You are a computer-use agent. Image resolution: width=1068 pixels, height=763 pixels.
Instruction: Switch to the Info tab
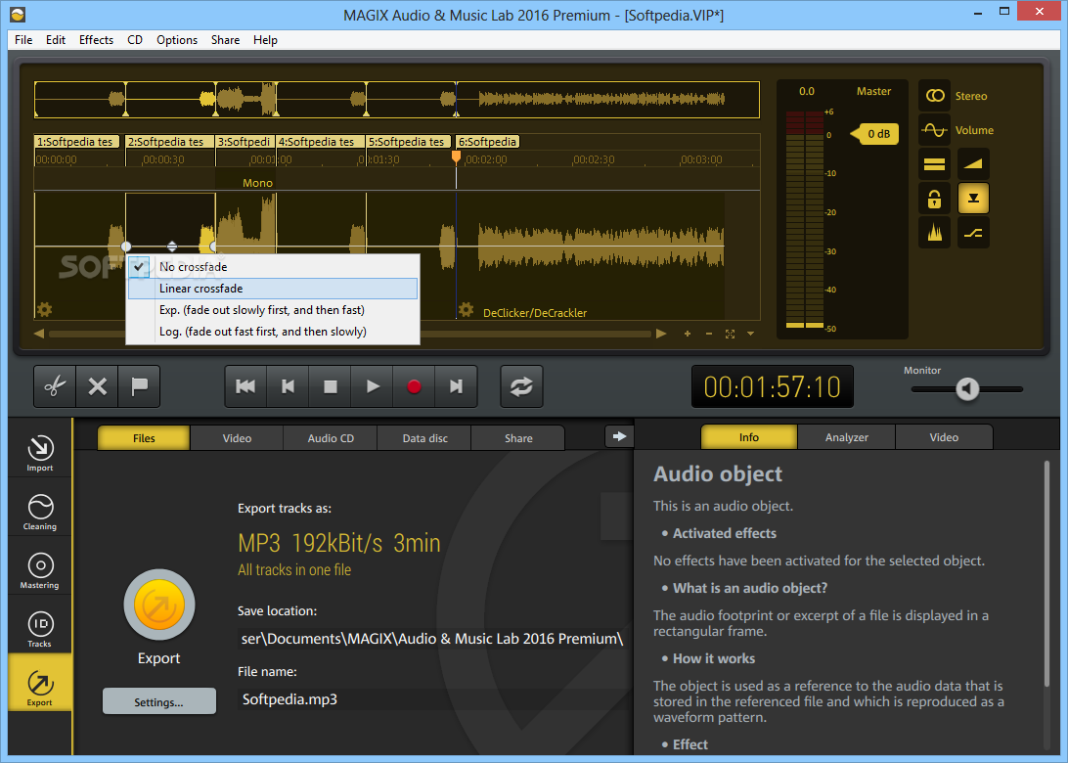pos(748,437)
